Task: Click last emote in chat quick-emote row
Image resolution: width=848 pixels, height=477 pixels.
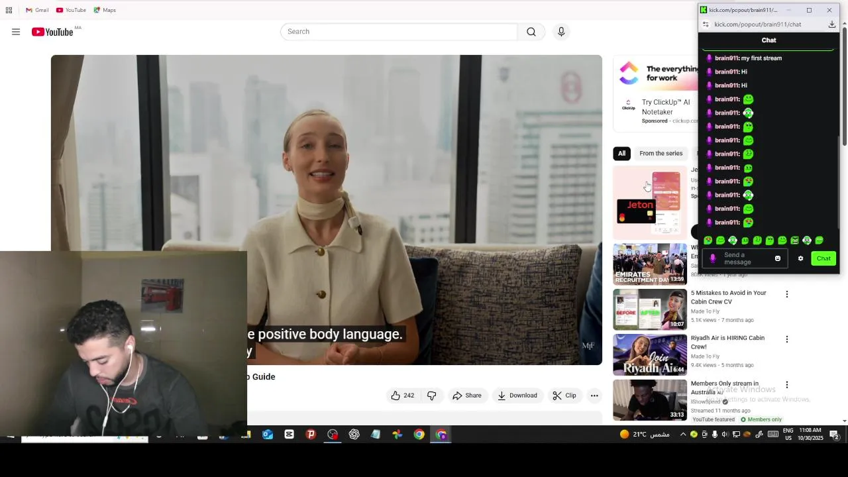Action: click(x=820, y=240)
